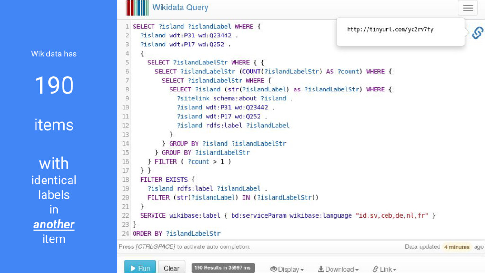Click the download arrow icon

click(x=321, y=269)
